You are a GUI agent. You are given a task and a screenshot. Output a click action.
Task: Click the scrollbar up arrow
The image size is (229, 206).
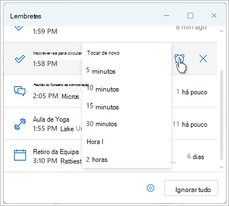coord(221,31)
